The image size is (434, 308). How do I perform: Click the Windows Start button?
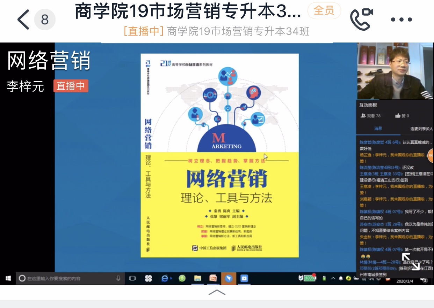coord(8,278)
